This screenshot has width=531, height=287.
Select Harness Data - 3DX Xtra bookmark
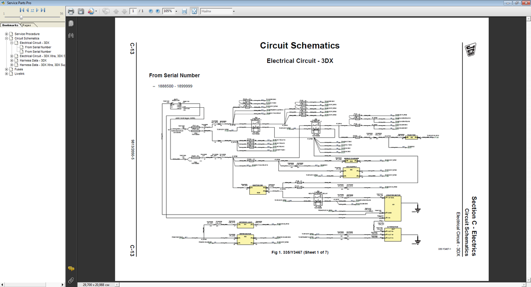tap(42, 65)
